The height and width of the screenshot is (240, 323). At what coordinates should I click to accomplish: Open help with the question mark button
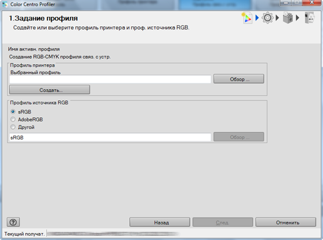(13, 223)
